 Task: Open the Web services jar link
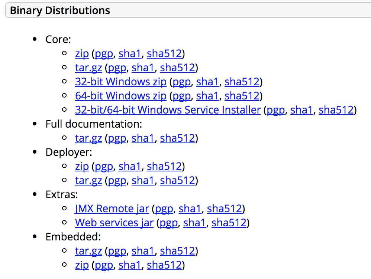pyautogui.click(x=114, y=223)
